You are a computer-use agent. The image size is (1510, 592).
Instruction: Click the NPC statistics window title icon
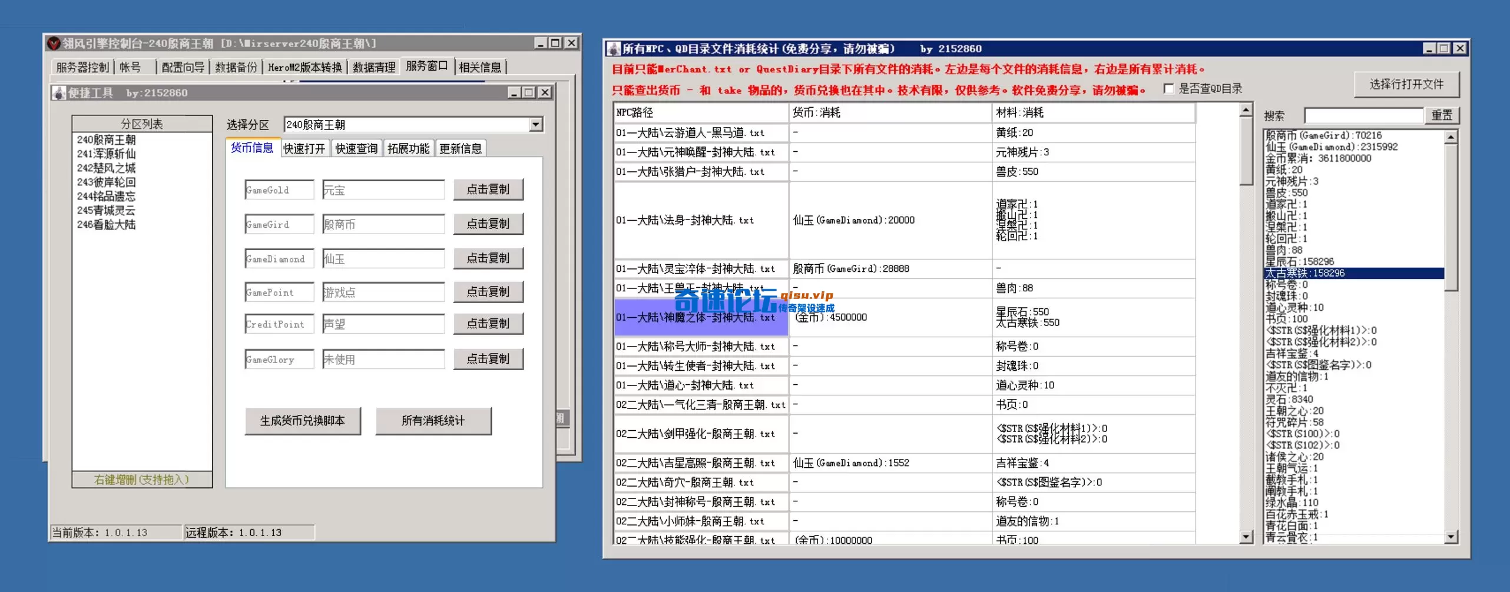(x=614, y=49)
